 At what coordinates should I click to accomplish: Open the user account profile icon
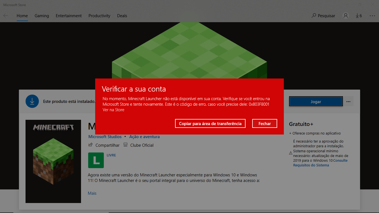click(x=346, y=16)
